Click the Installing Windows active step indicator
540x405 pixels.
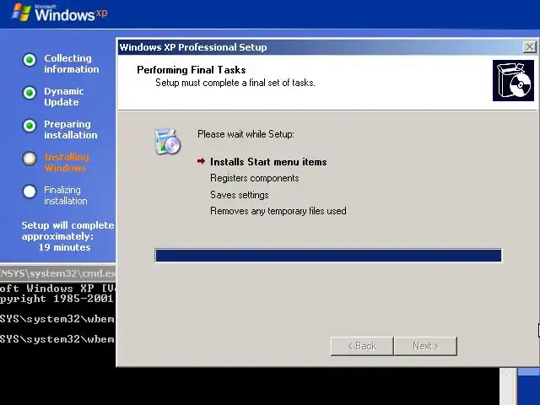[x=30, y=159]
